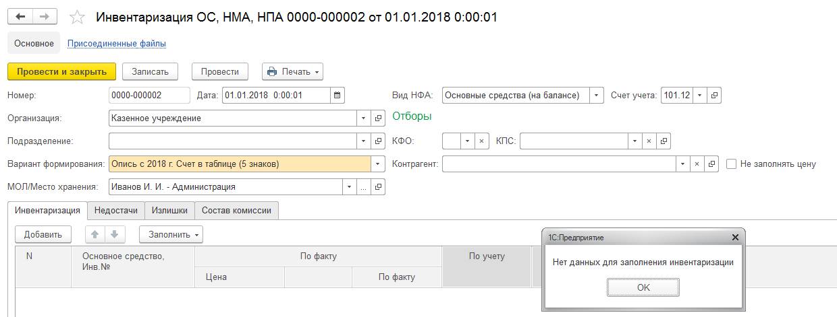Move row up with the up arrow
Viewport: 837px width, 317px height.
click(x=95, y=234)
